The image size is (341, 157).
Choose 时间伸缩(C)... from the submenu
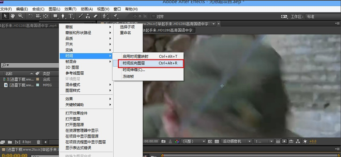pyautogui.click(x=148, y=70)
